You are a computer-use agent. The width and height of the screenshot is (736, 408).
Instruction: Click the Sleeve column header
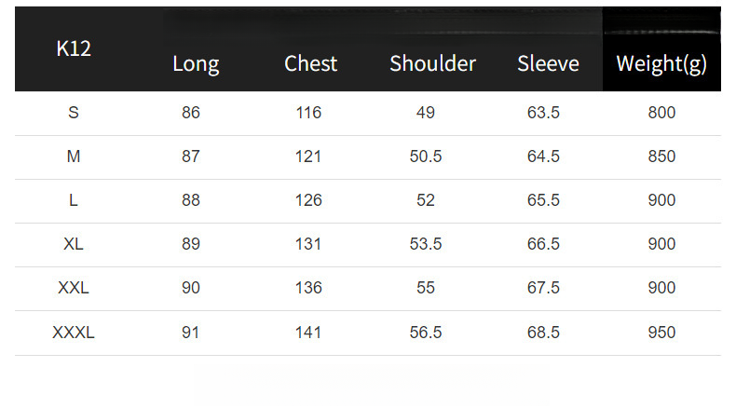click(548, 64)
